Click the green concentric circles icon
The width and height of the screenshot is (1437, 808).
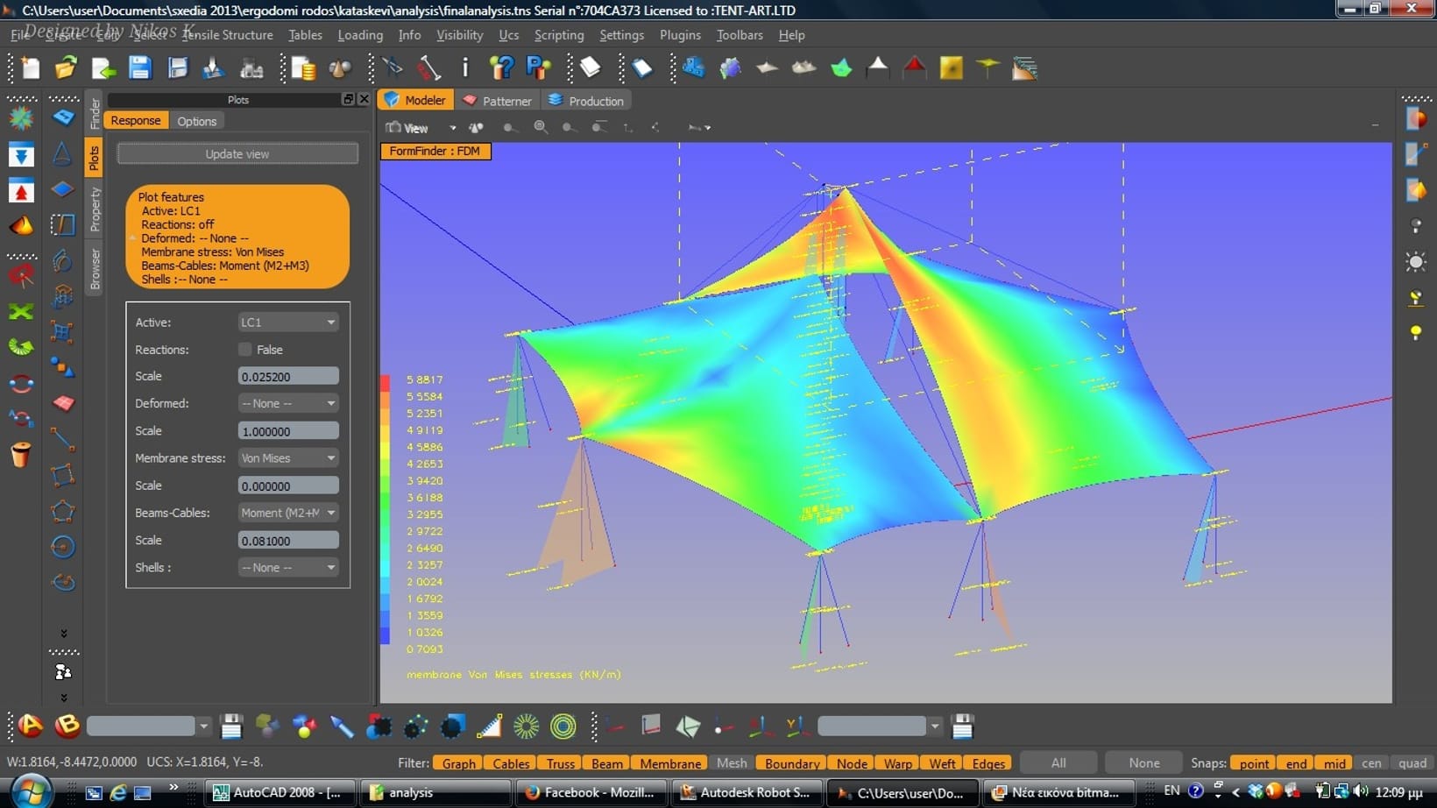(563, 726)
